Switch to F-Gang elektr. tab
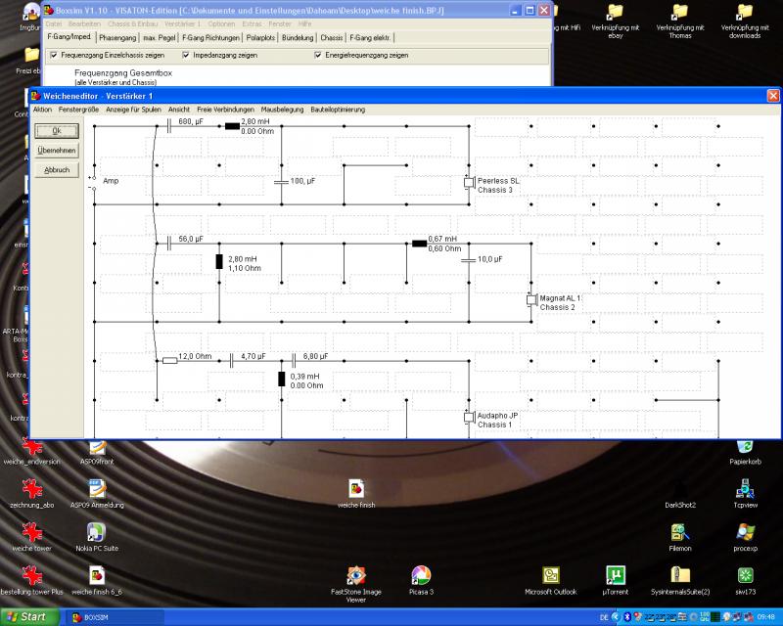 (x=370, y=38)
